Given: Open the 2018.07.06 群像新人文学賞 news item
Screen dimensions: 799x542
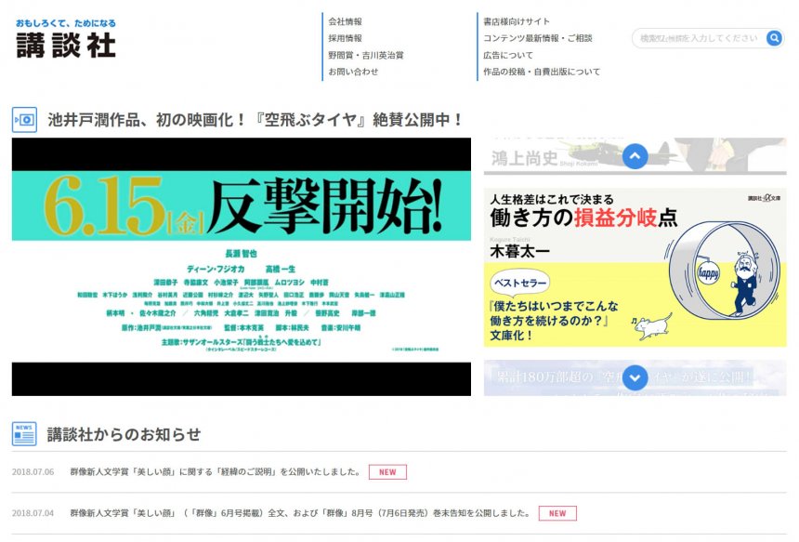Looking at the screenshot, I should 215,472.
